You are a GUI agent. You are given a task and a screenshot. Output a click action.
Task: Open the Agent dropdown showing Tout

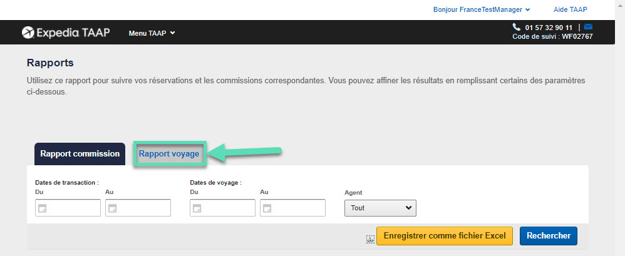tap(380, 208)
